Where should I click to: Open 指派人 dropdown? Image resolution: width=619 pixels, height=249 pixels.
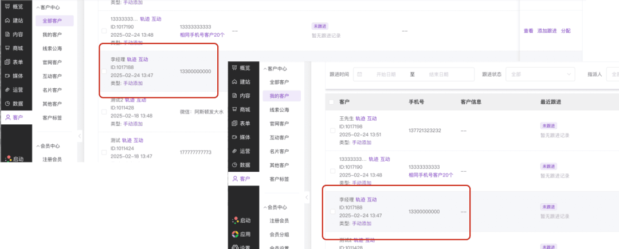[613, 74]
